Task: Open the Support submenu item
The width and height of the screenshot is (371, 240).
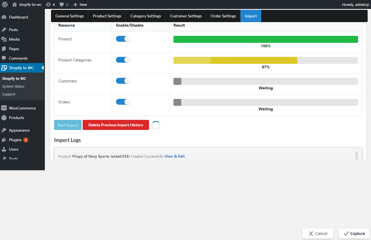Action: click(x=9, y=94)
